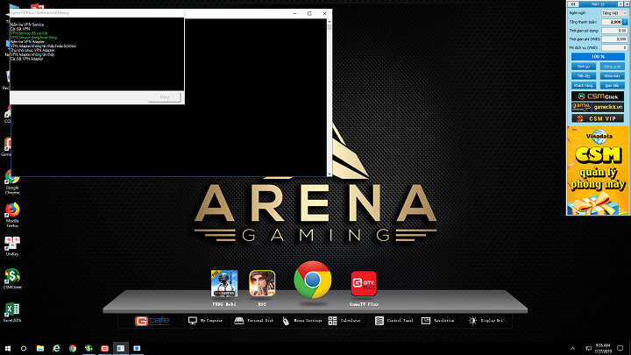Open Display Brightness from the dock
Screen dimensions: 631x355
point(488,321)
